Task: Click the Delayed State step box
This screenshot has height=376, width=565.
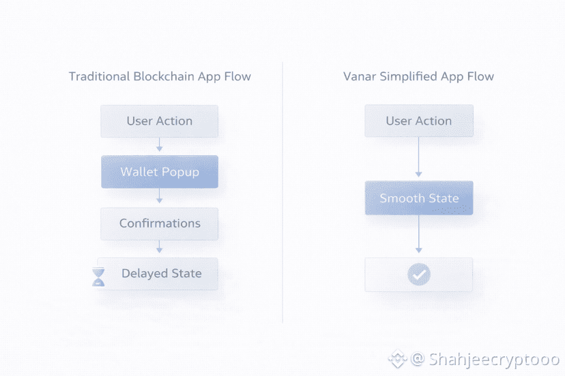Action: tap(161, 274)
